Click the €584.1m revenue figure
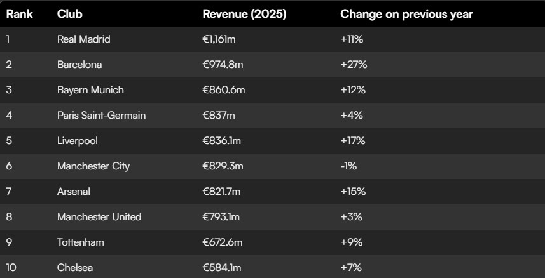The height and width of the screenshot is (278, 545). point(222,268)
